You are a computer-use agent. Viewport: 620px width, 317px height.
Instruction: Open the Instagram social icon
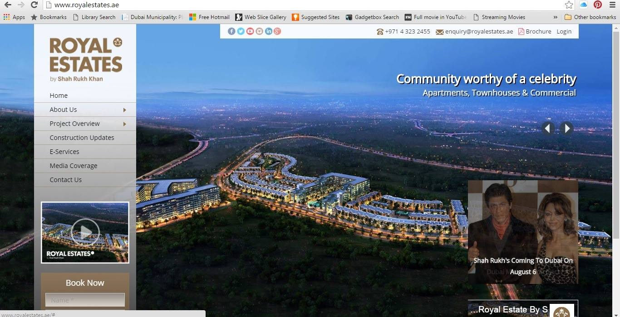click(x=259, y=31)
